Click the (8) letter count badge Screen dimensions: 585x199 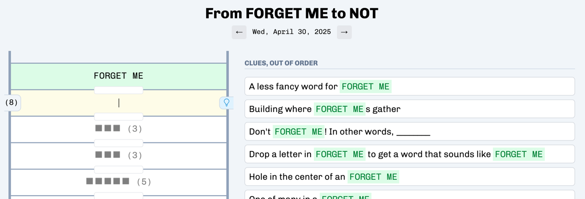pyautogui.click(x=12, y=103)
